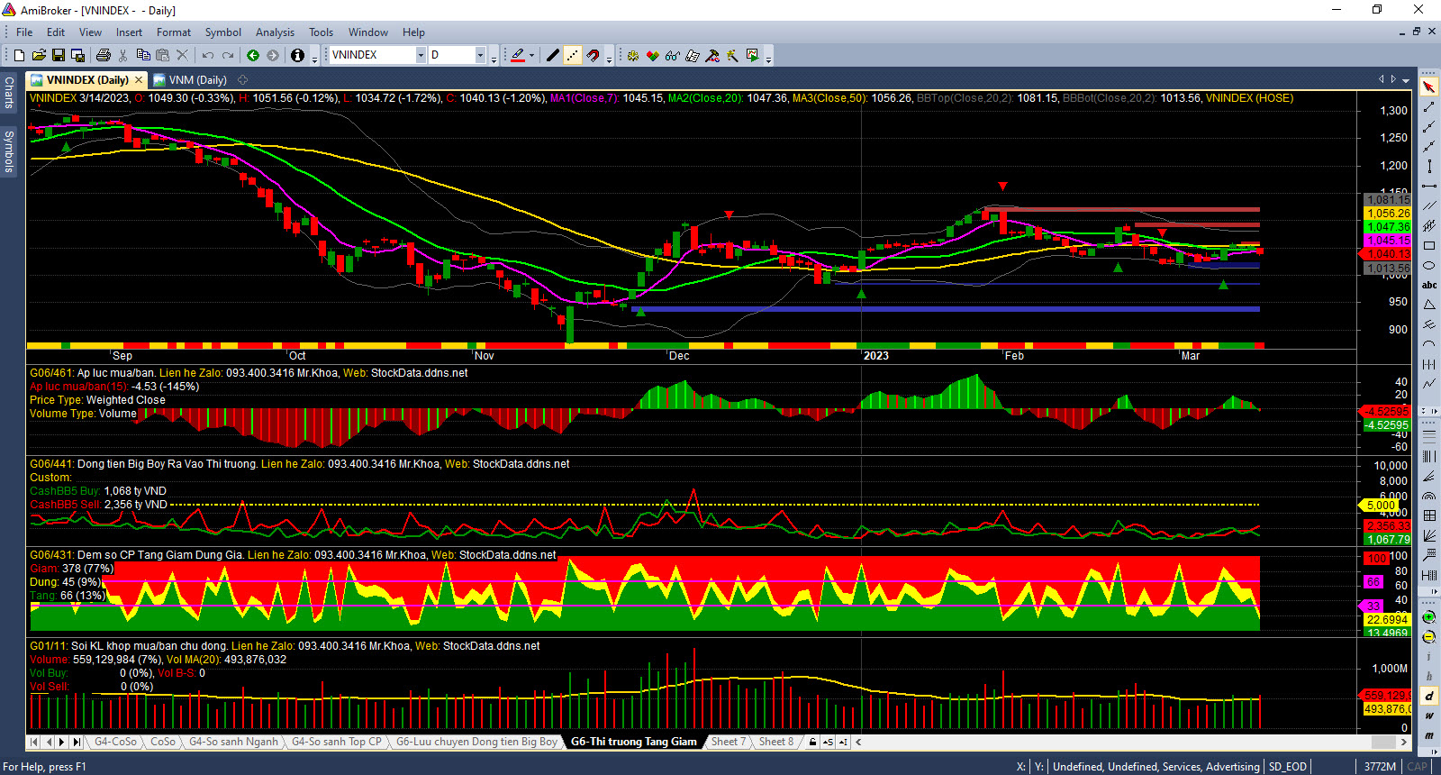This screenshot has width=1441, height=775.
Task: Open the Analysis menu
Action: [x=275, y=32]
